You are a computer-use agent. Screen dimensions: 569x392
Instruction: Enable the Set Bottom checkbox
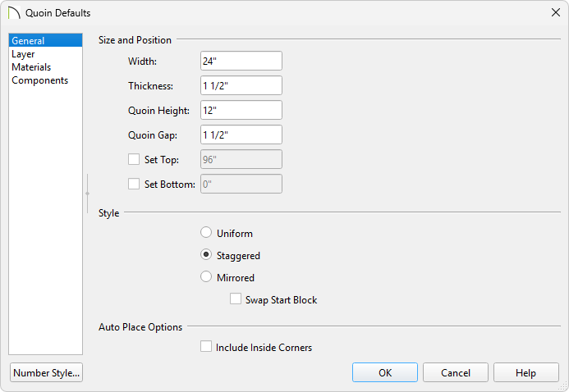tap(134, 184)
